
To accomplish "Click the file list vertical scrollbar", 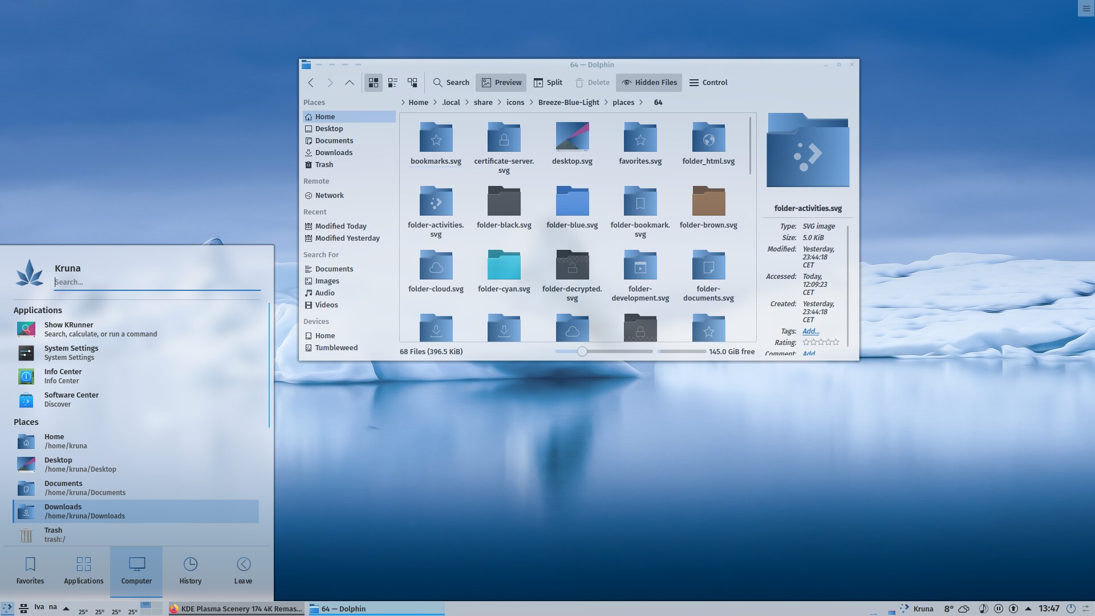I will pyautogui.click(x=750, y=146).
